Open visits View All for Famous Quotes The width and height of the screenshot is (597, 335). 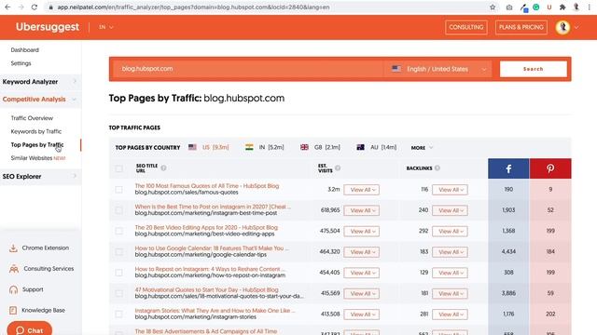361,190
